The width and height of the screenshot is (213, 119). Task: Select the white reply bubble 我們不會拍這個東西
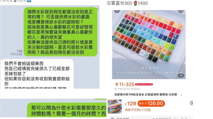pos(37,74)
